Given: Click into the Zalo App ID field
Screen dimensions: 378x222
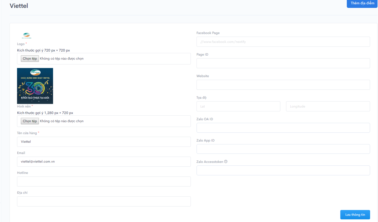Looking at the screenshot, I should click(283, 149).
